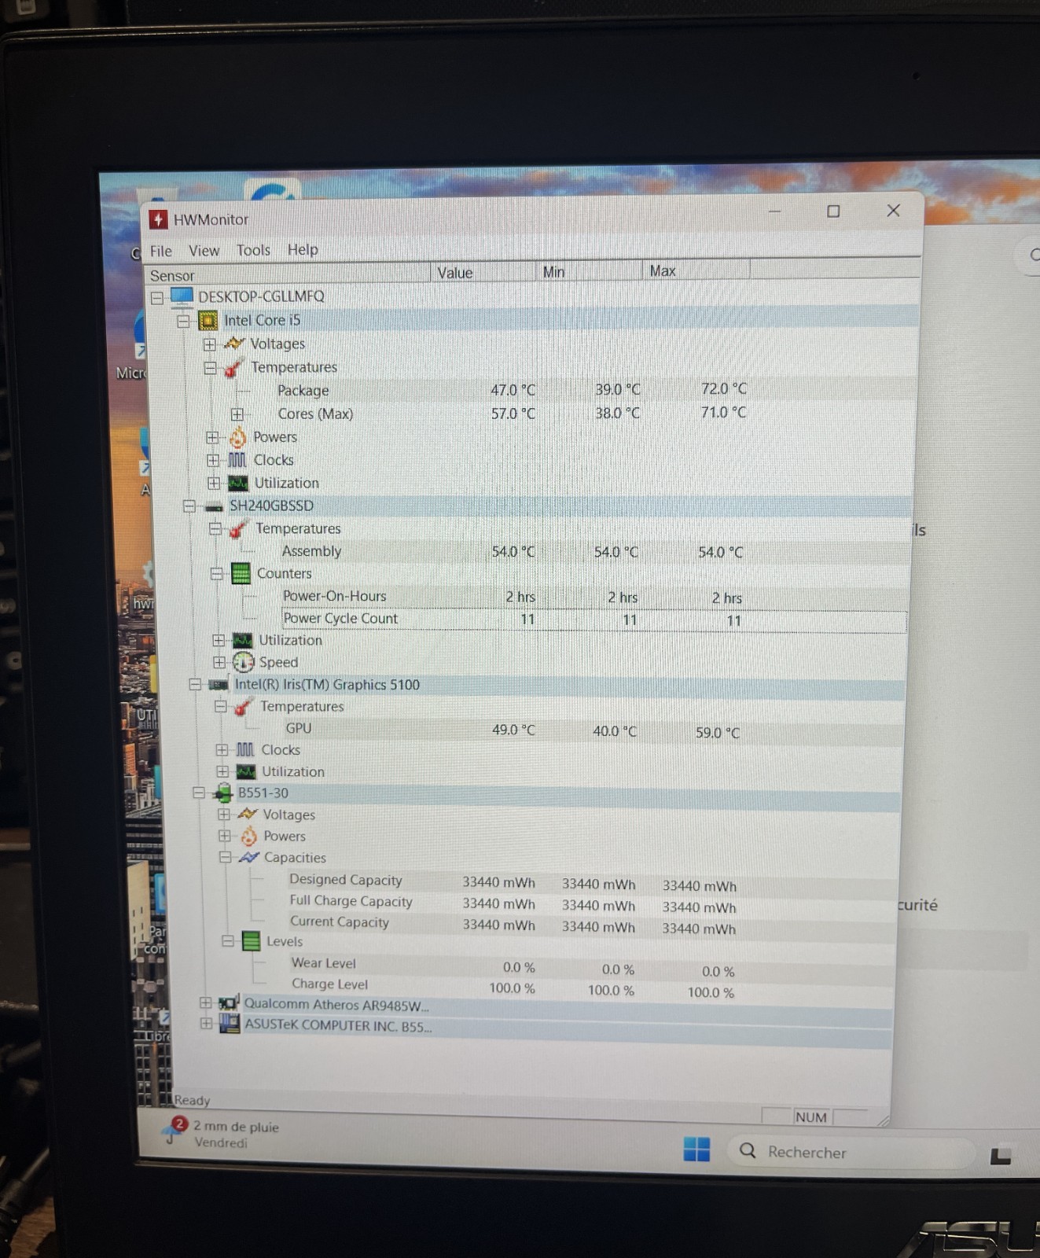The image size is (1040, 1258).
Task: Click the Rechercher taskbar search field
Action: [851, 1152]
